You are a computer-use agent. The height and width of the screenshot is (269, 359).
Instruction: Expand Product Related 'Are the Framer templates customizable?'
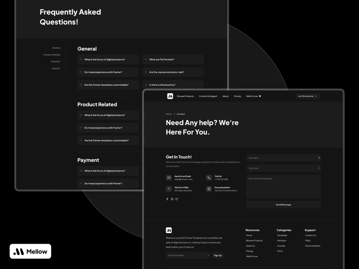pos(108,140)
